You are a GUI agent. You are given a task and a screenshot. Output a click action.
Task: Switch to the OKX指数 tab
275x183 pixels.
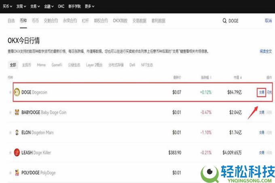(x=120, y=21)
